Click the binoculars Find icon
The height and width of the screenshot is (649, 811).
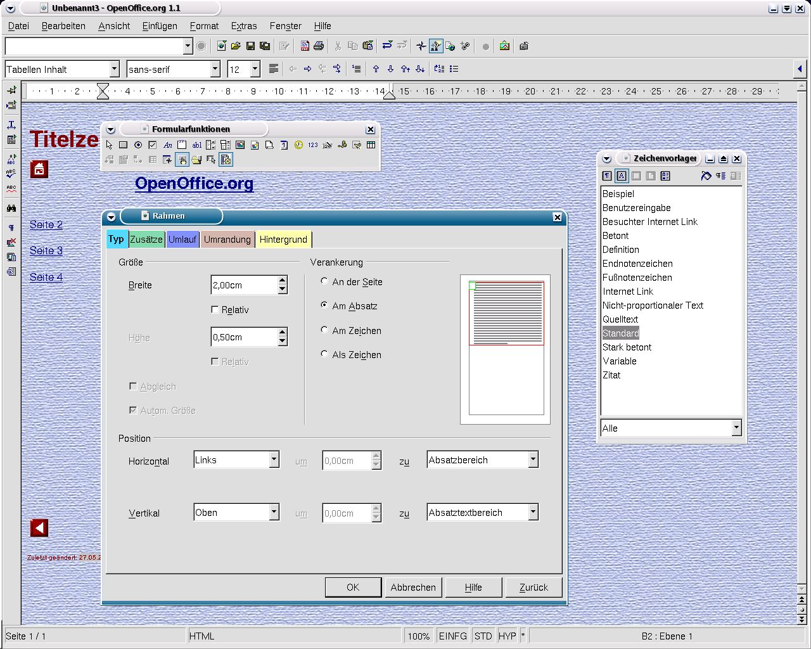11,209
